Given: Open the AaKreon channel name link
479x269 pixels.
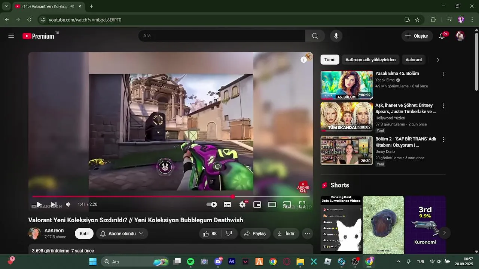Looking at the screenshot, I should 54,231.
